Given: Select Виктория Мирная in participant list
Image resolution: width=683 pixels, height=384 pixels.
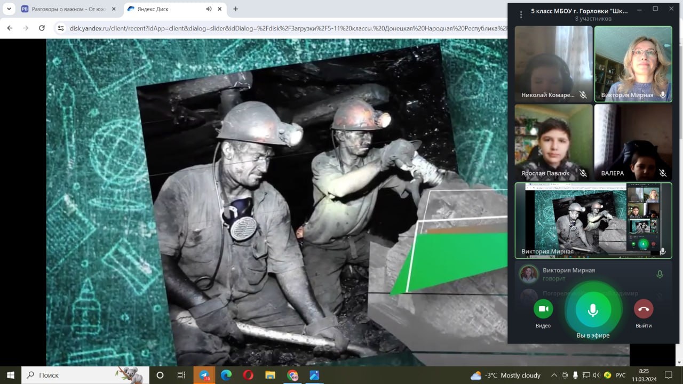Looking at the screenshot, I should coord(593,274).
